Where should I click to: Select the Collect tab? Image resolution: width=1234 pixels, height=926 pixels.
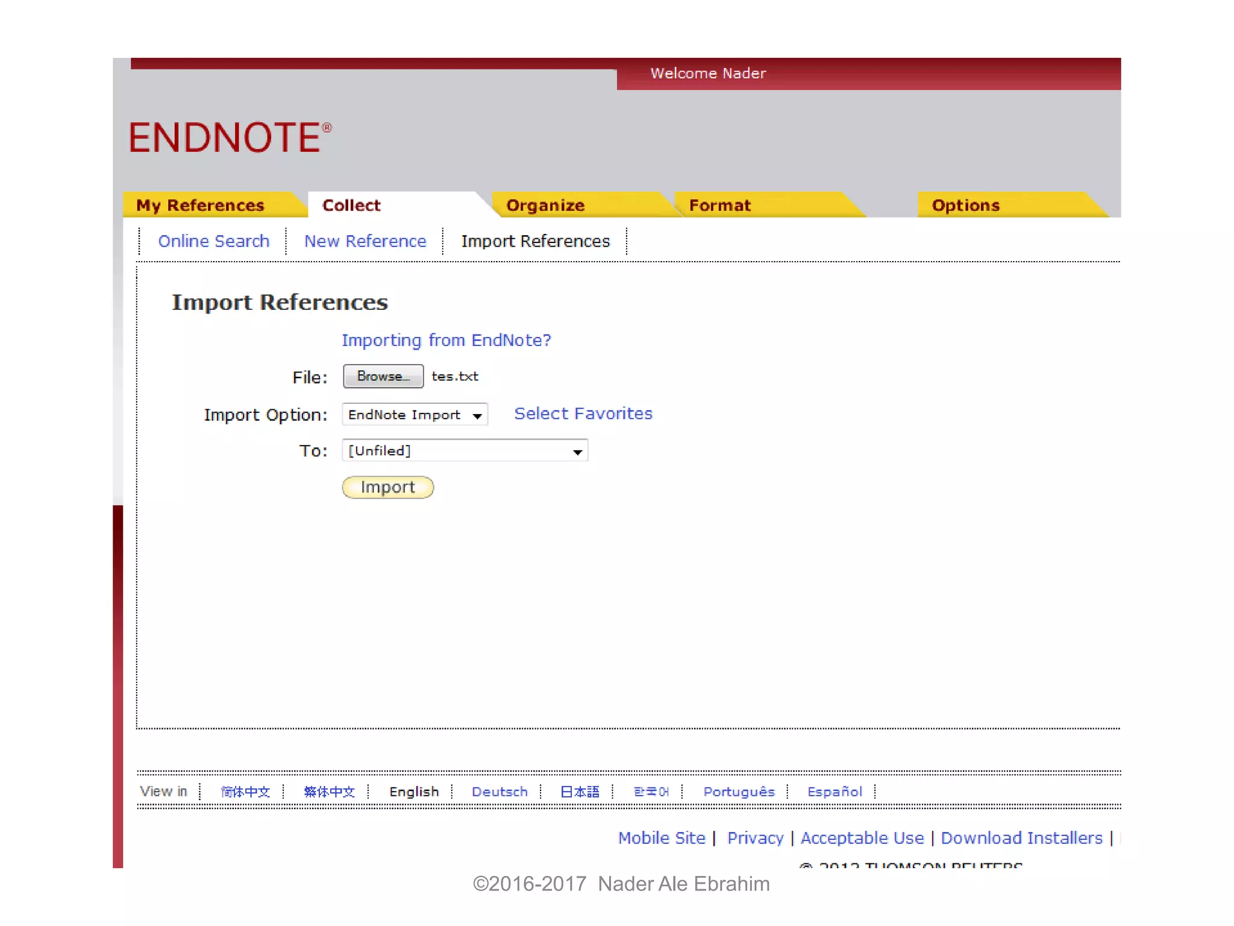pyautogui.click(x=351, y=206)
